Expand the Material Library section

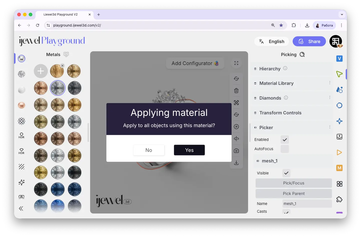tap(291, 83)
